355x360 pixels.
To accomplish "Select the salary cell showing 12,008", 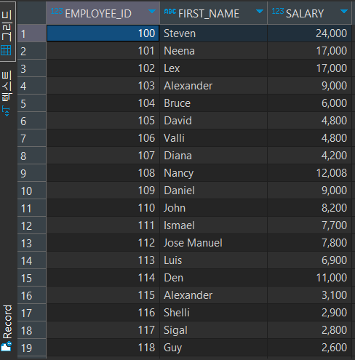I will pos(309,173).
